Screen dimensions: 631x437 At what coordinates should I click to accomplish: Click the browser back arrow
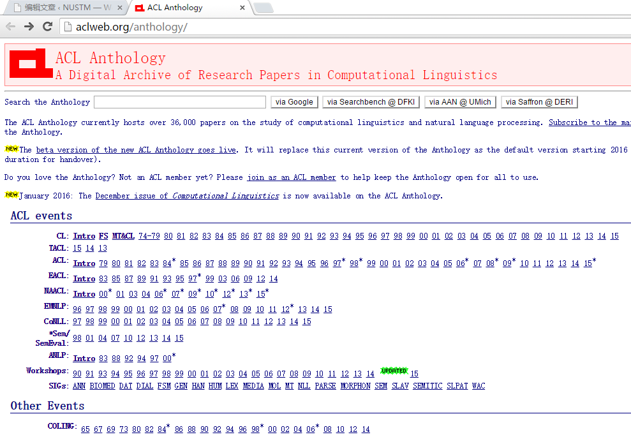10,27
